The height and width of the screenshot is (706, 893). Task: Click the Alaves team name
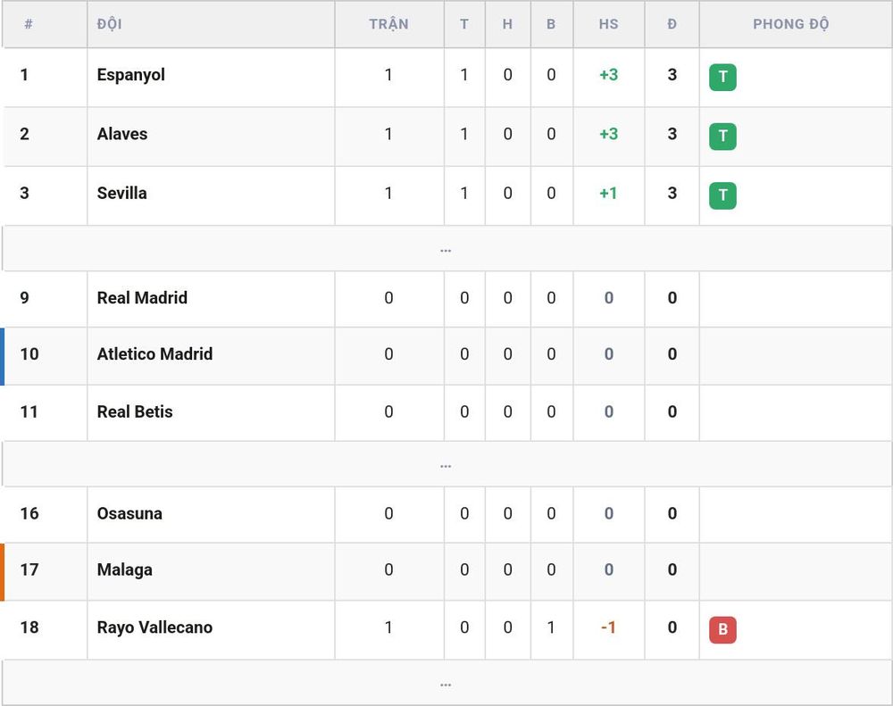point(121,135)
